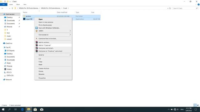Screen dimensions: 200x112
Task: Choose Open in context menu
Action: (53, 19)
